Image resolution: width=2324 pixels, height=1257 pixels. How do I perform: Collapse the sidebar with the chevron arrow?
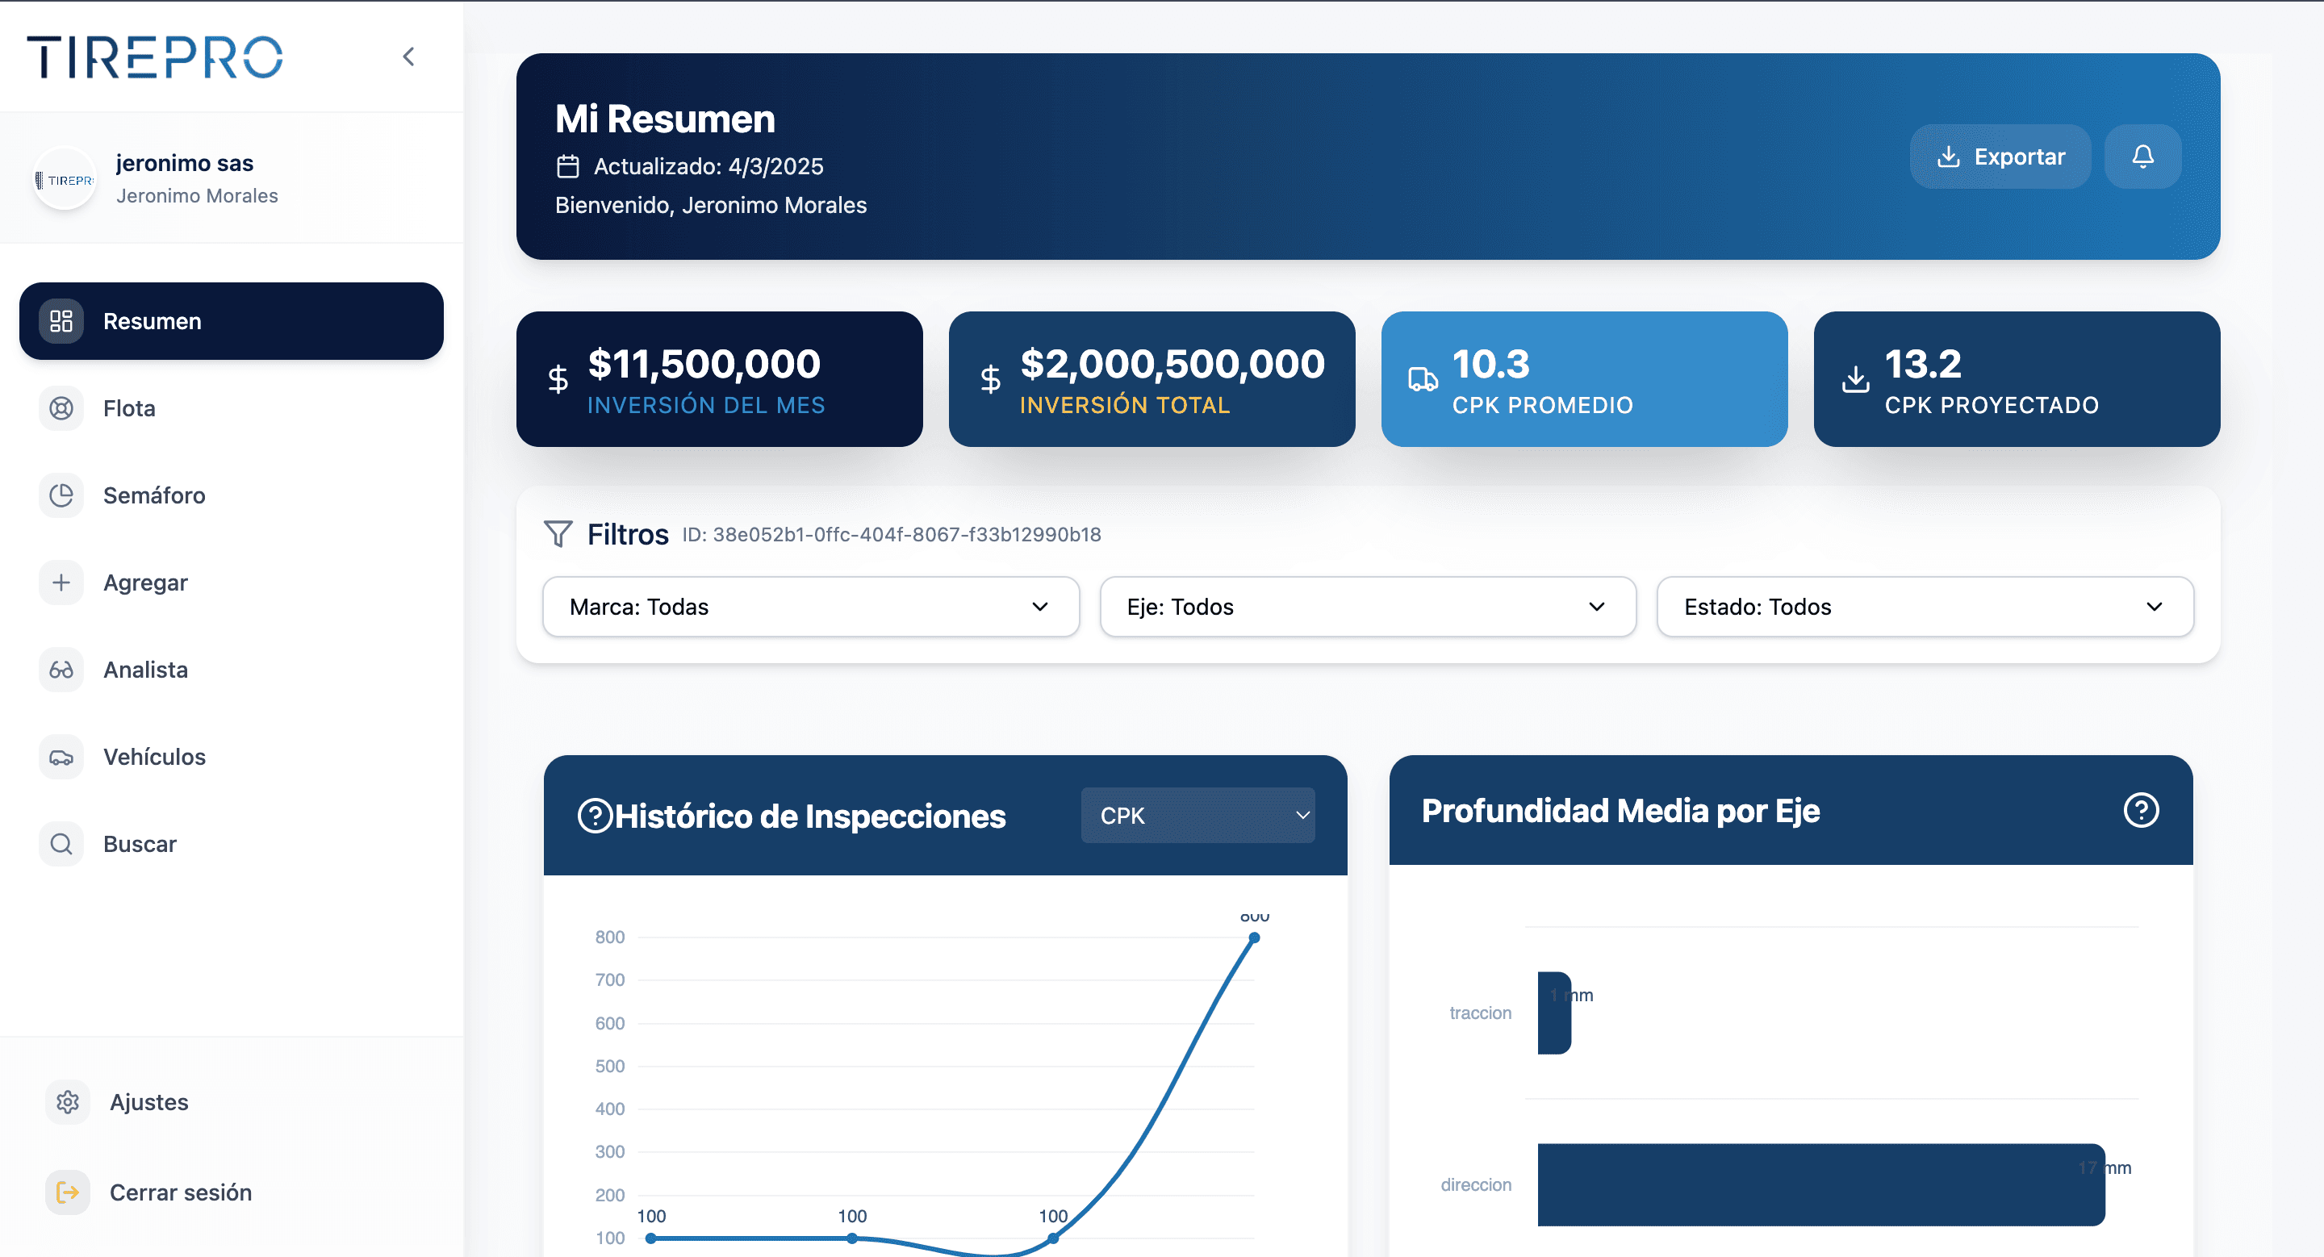(x=408, y=56)
